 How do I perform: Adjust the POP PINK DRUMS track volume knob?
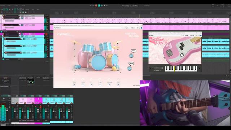(x=19, y=18)
